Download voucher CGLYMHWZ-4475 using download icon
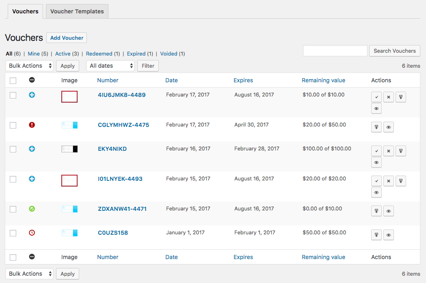426x283 pixels. [376, 127]
